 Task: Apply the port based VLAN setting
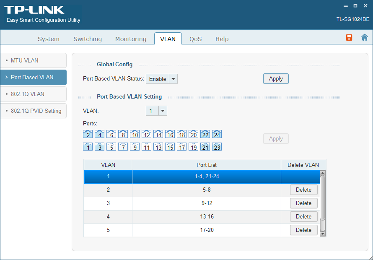(276, 138)
